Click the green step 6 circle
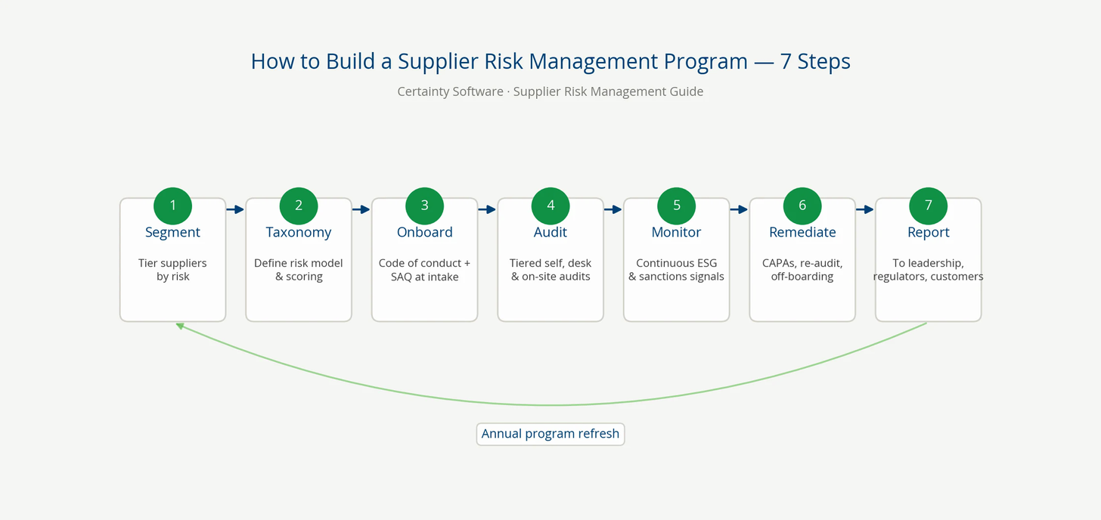The image size is (1101, 520). [802, 206]
